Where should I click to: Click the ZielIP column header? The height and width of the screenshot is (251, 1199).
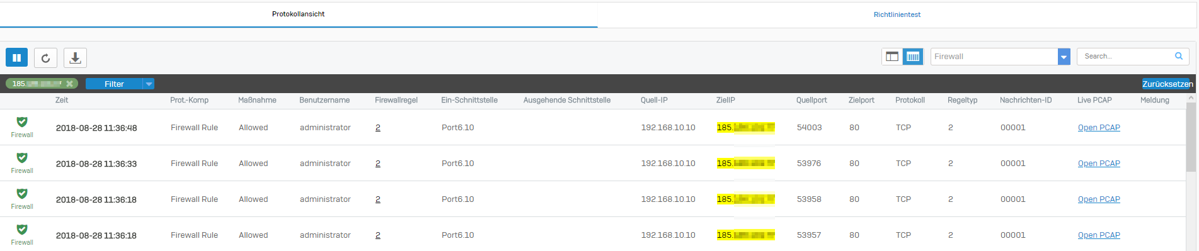(726, 100)
